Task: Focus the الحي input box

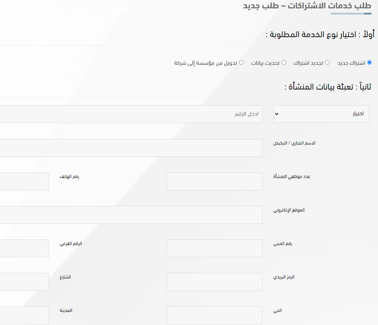Action: pos(214,315)
